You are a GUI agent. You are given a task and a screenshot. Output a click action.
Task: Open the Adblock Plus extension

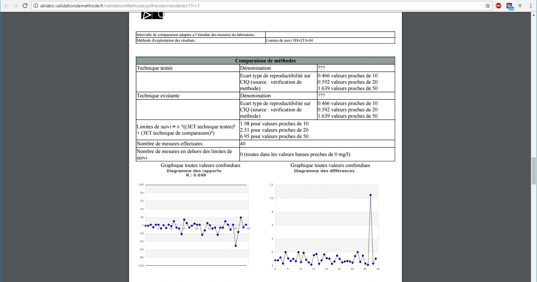(x=499, y=6)
